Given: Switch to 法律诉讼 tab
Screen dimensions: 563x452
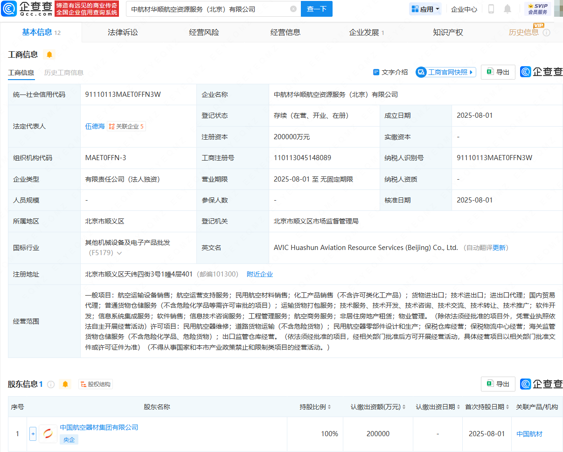Looking at the screenshot, I should click(x=123, y=32).
